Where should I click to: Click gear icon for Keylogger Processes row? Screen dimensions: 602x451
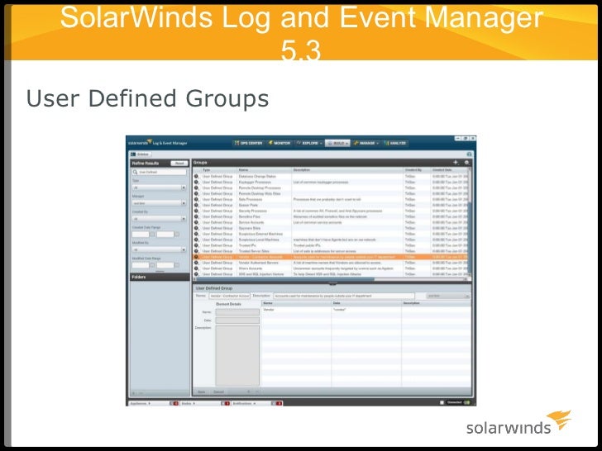[196, 183]
